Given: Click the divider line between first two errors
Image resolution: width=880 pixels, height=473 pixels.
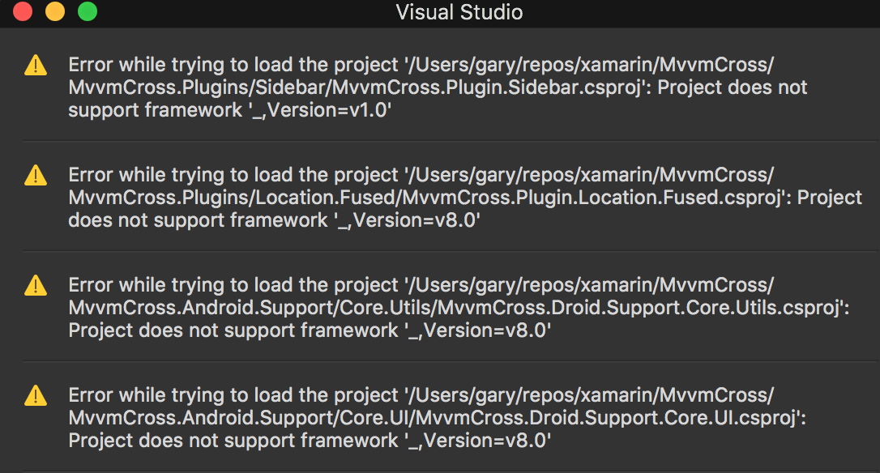Looking at the screenshot, I should 440,138.
